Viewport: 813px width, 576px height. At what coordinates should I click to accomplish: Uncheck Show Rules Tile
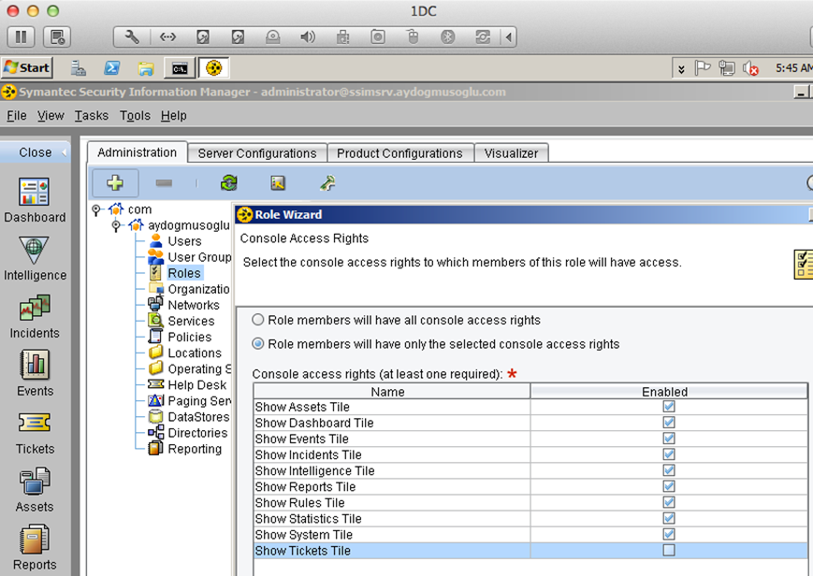click(669, 502)
